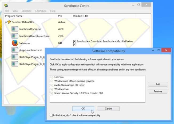
Task: Click the Active status text
Action: (62, 22)
